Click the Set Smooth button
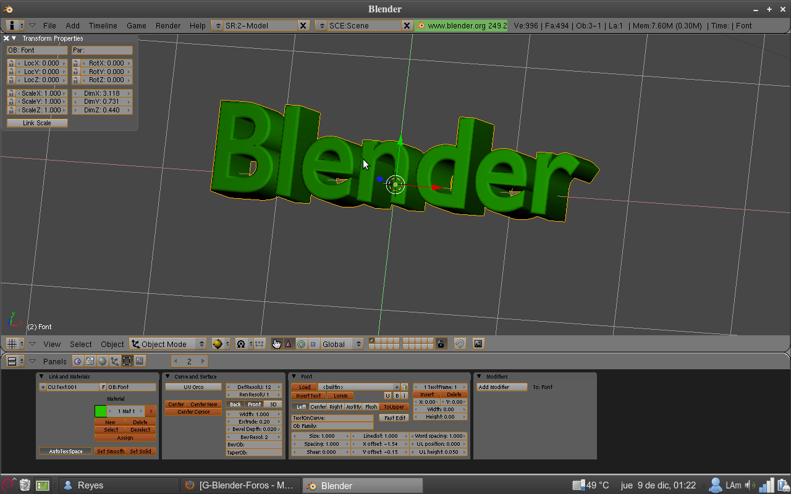The image size is (791, 494). pyautogui.click(x=110, y=451)
